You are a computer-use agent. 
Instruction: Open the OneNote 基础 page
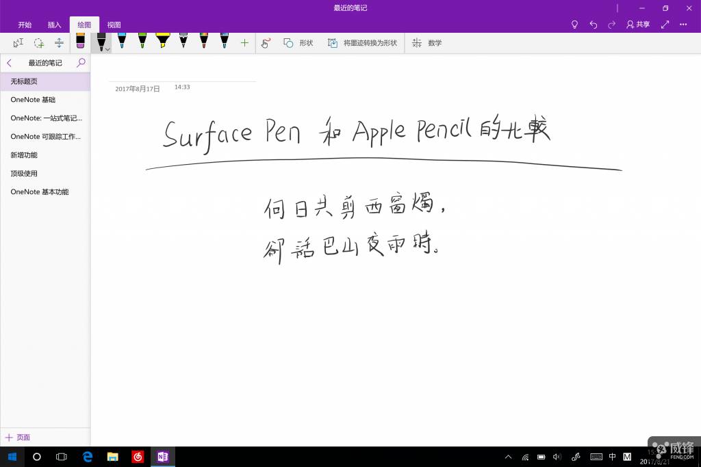(45, 100)
